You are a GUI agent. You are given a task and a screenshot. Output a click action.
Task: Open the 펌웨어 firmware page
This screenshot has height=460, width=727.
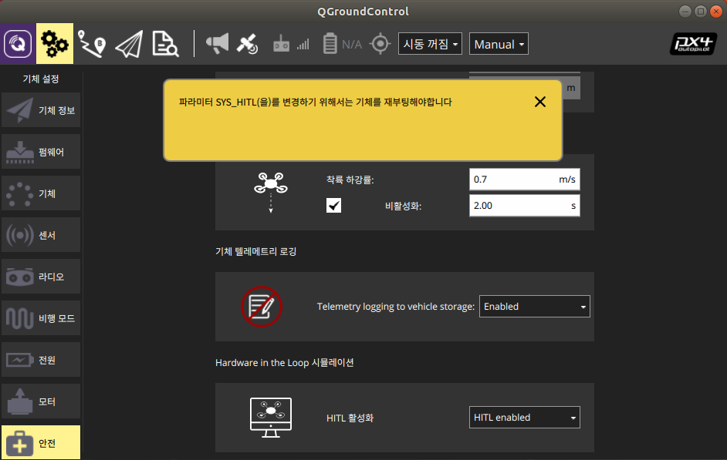(41, 152)
